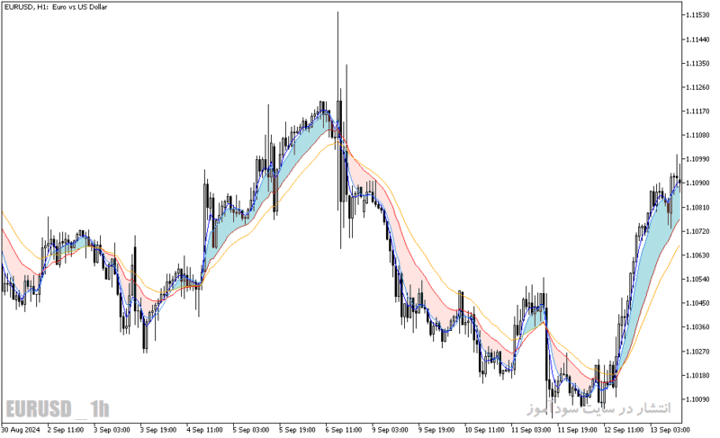Click the EURUSD _ 1h watermark label

pyautogui.click(x=58, y=408)
